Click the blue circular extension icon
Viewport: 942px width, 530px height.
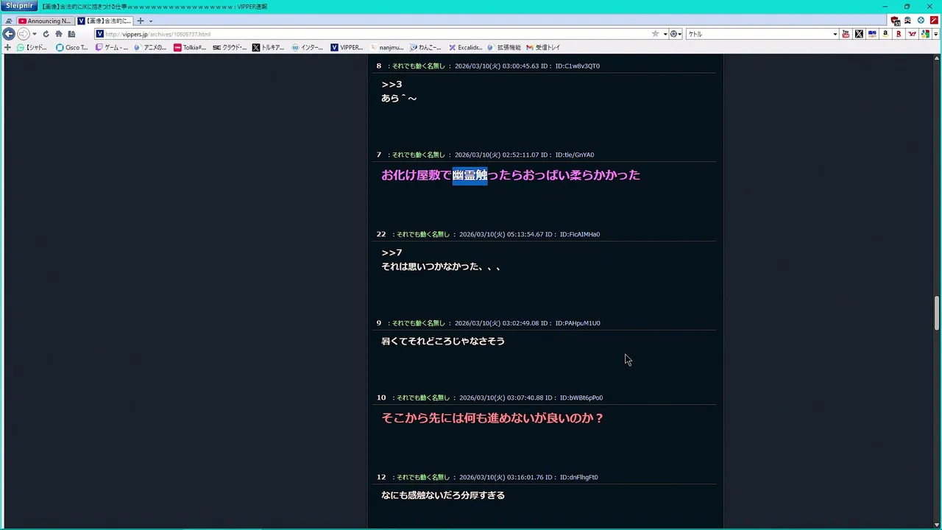tap(921, 21)
